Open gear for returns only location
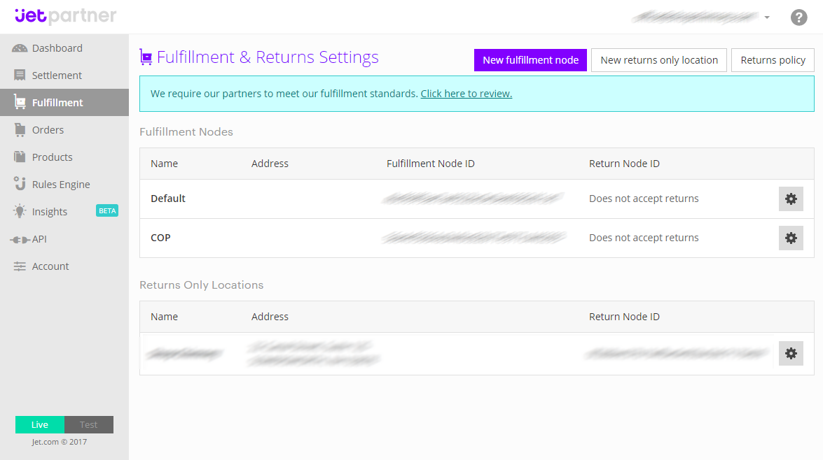The width and height of the screenshot is (823, 460). tap(791, 354)
